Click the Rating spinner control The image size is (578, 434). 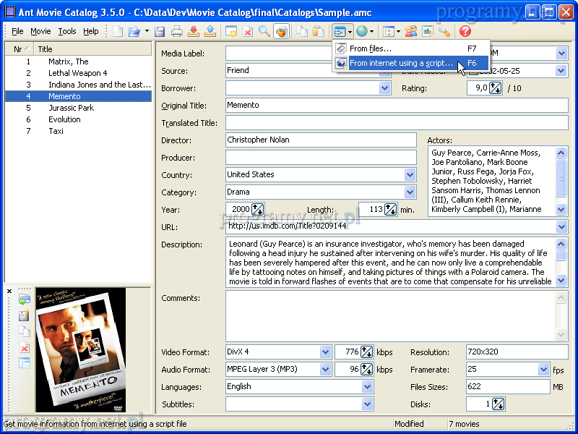tap(495, 88)
